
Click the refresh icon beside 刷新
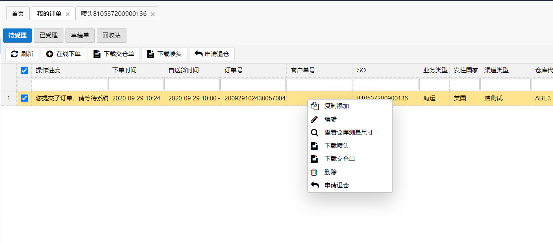tap(14, 54)
